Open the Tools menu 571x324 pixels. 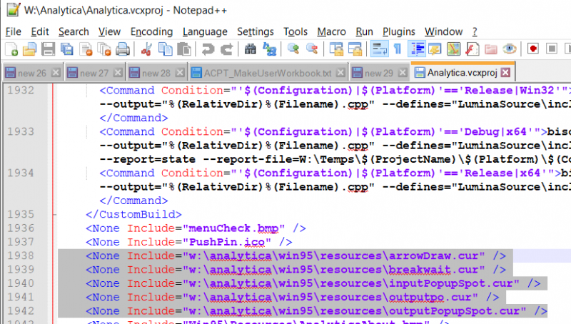click(295, 32)
